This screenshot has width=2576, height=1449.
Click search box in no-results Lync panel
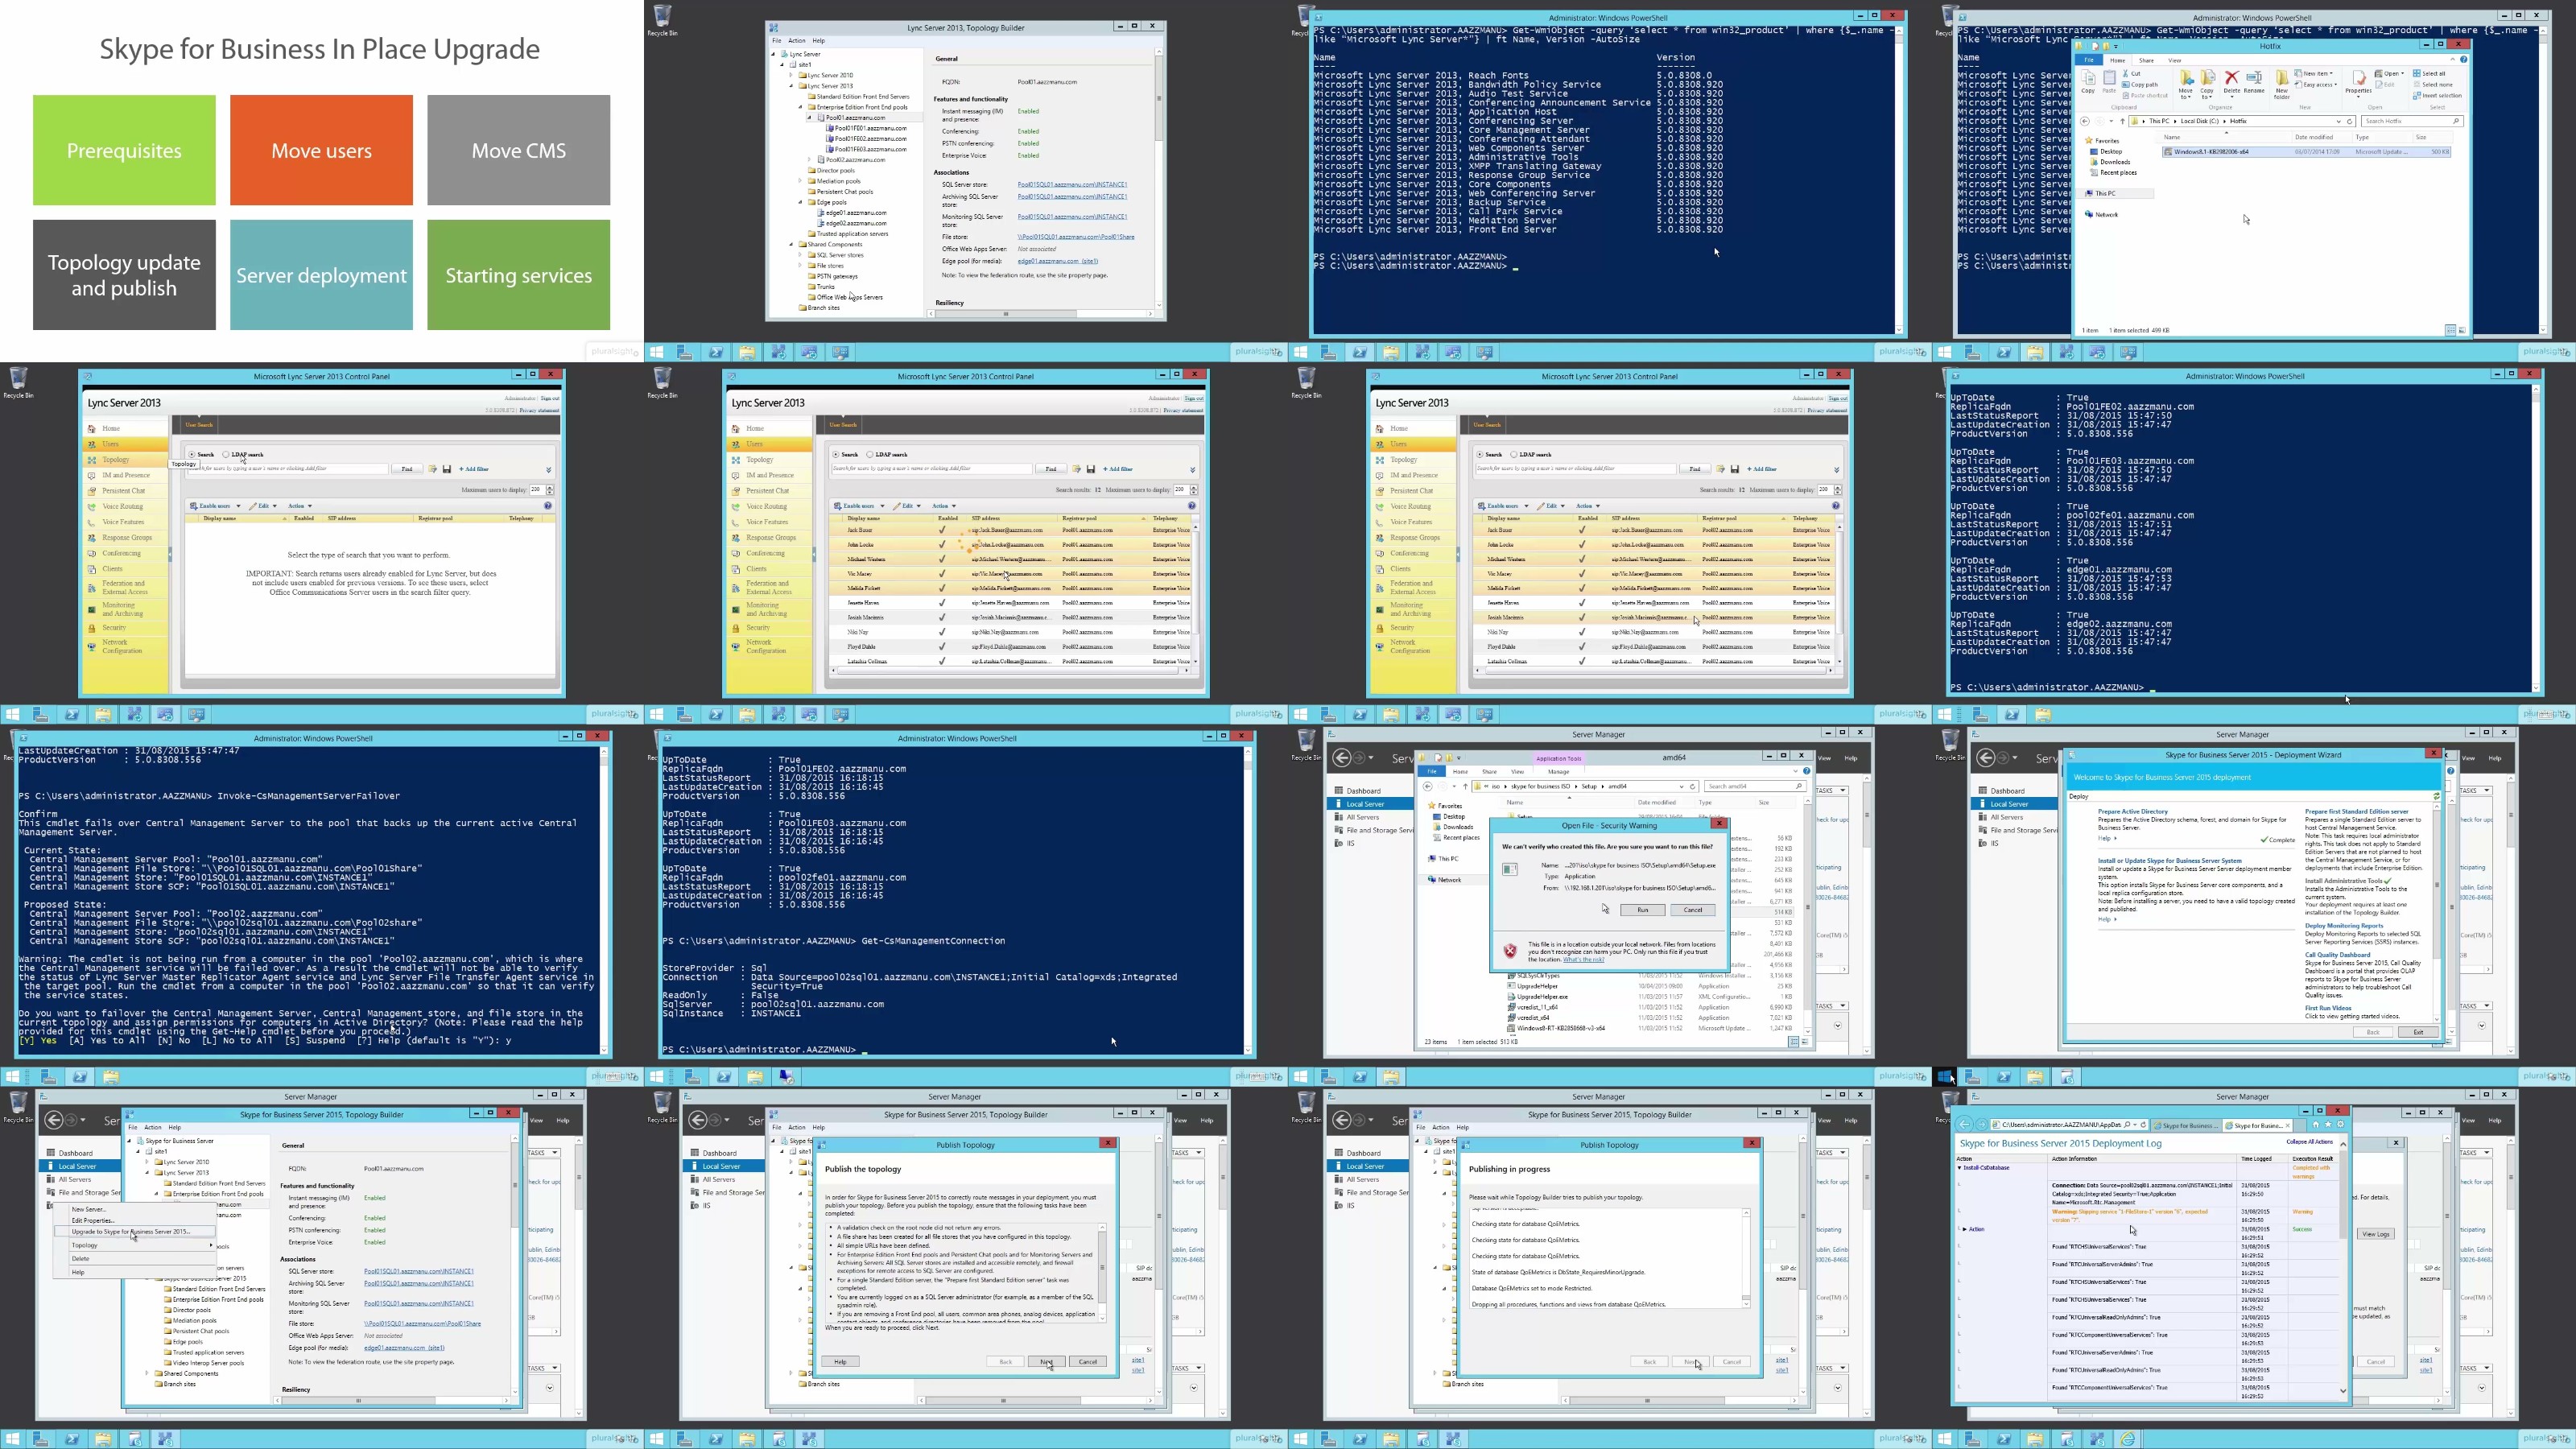287,469
